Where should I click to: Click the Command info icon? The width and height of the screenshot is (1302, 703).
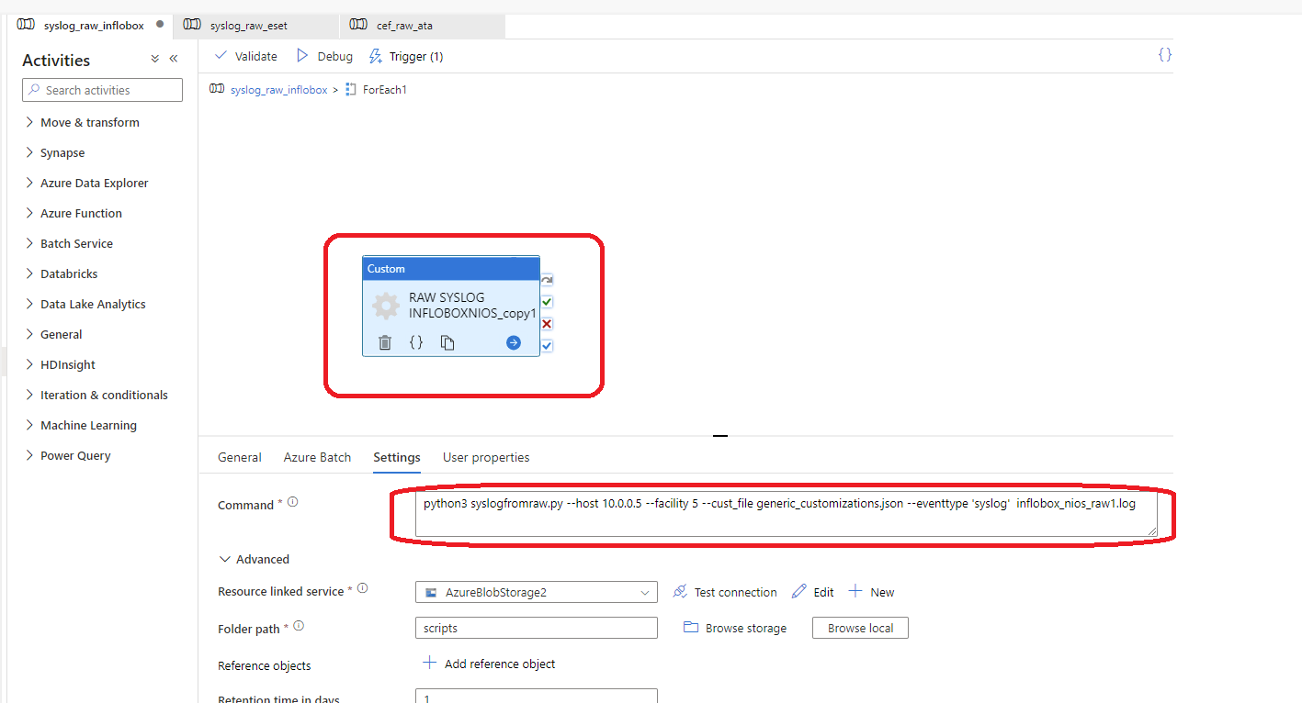click(x=292, y=502)
